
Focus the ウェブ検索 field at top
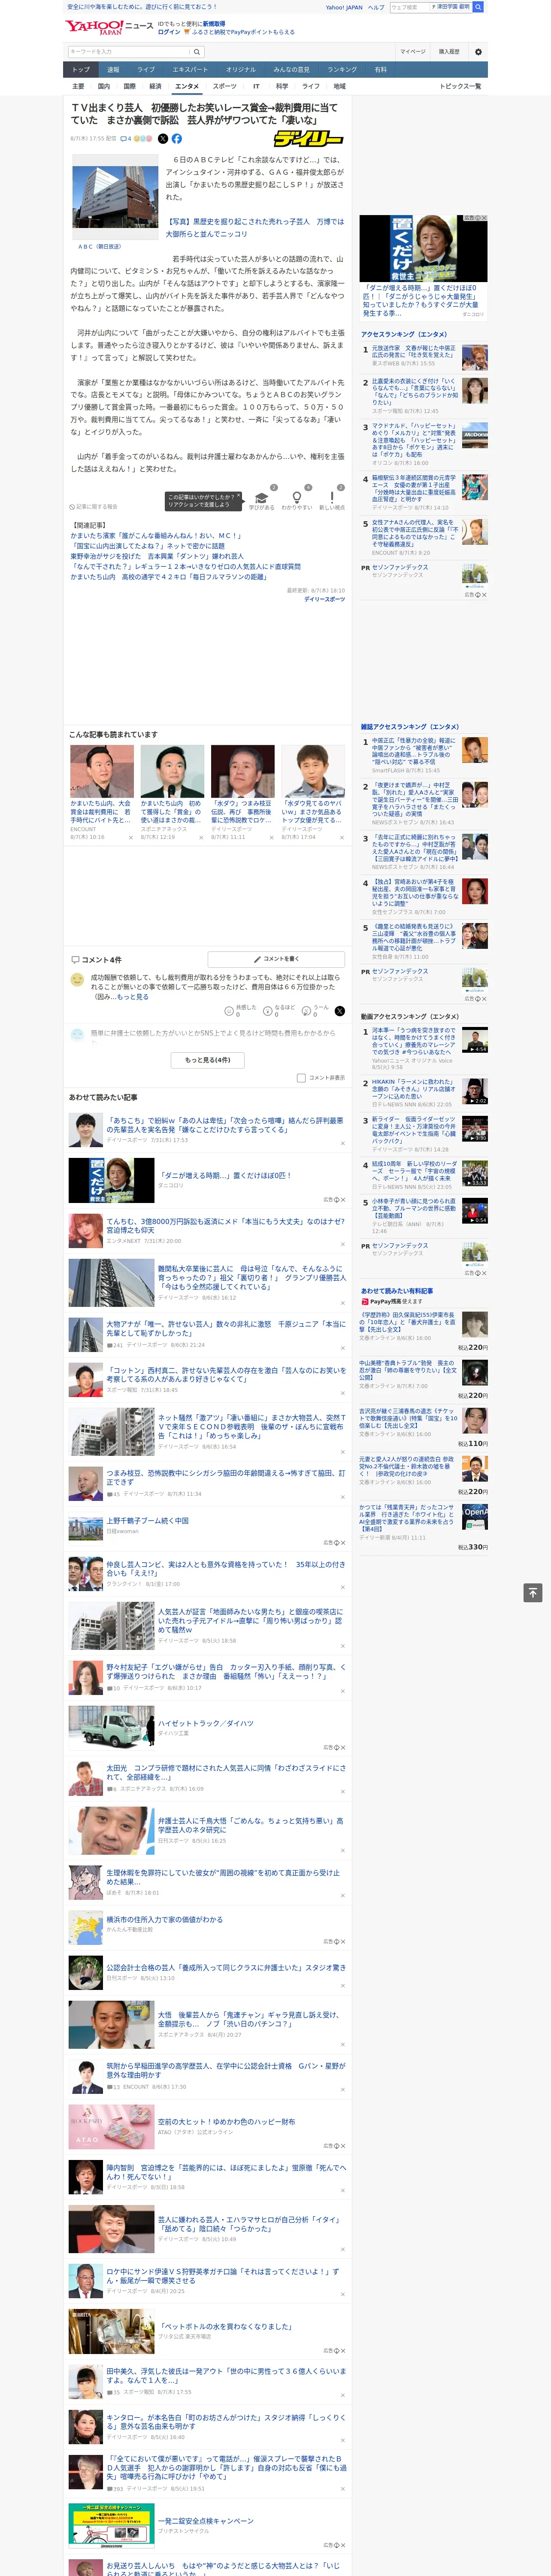point(409,7)
